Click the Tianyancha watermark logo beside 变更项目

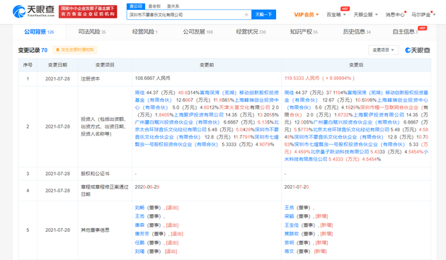point(418,50)
